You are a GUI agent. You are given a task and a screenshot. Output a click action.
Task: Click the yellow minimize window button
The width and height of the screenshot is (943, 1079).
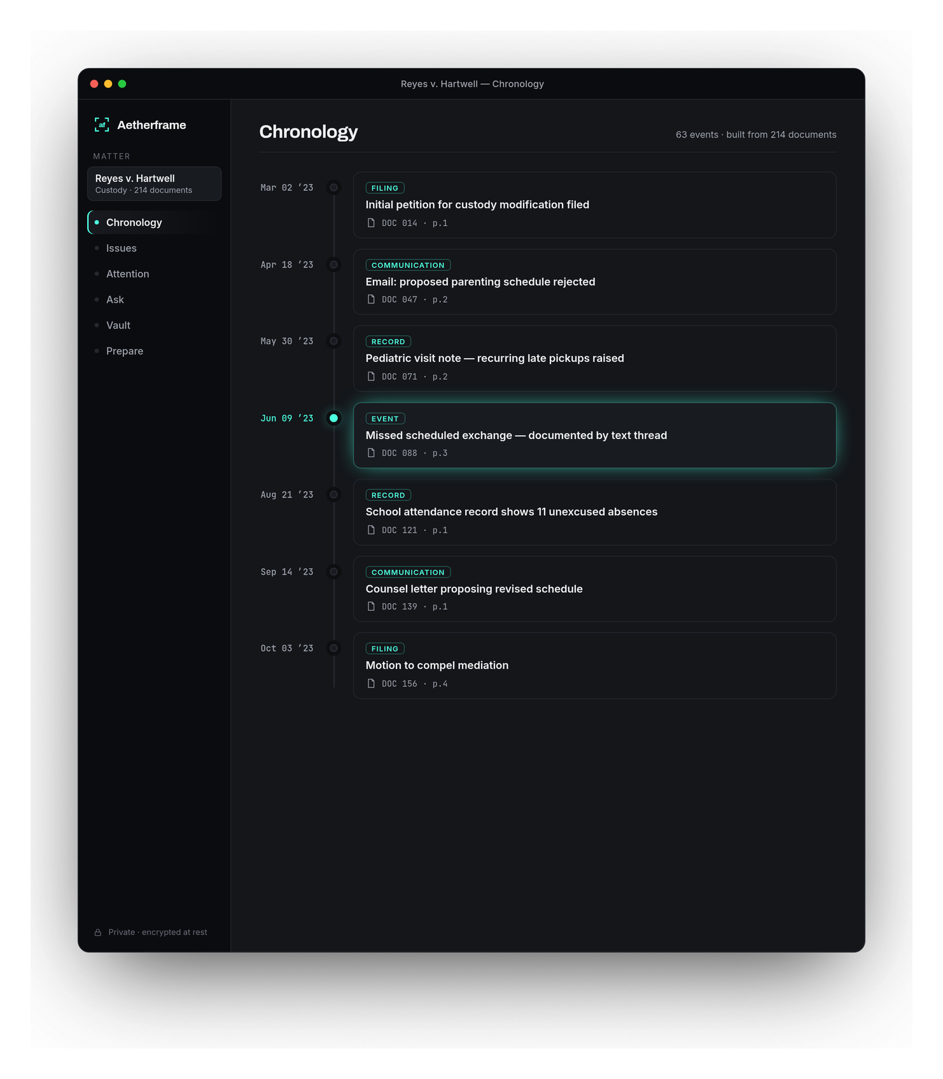108,83
